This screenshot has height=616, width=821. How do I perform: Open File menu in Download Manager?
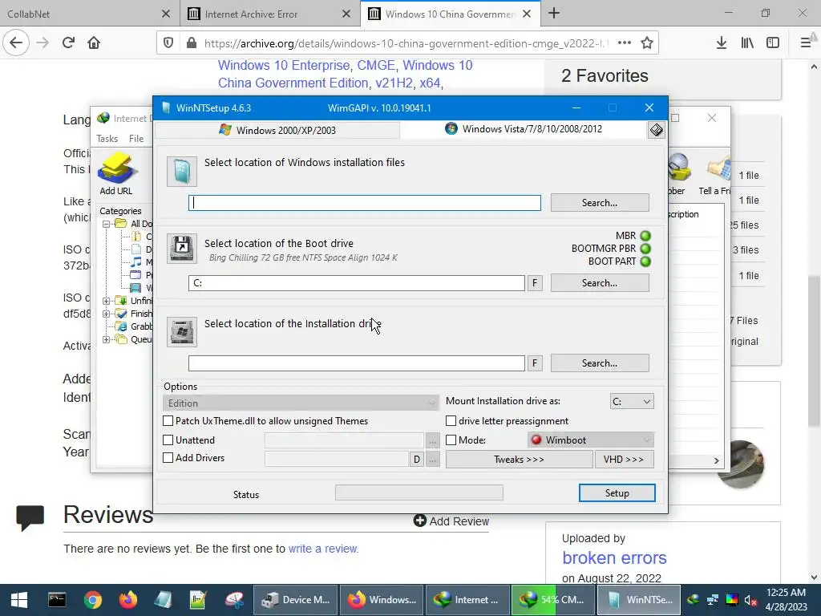(x=136, y=138)
